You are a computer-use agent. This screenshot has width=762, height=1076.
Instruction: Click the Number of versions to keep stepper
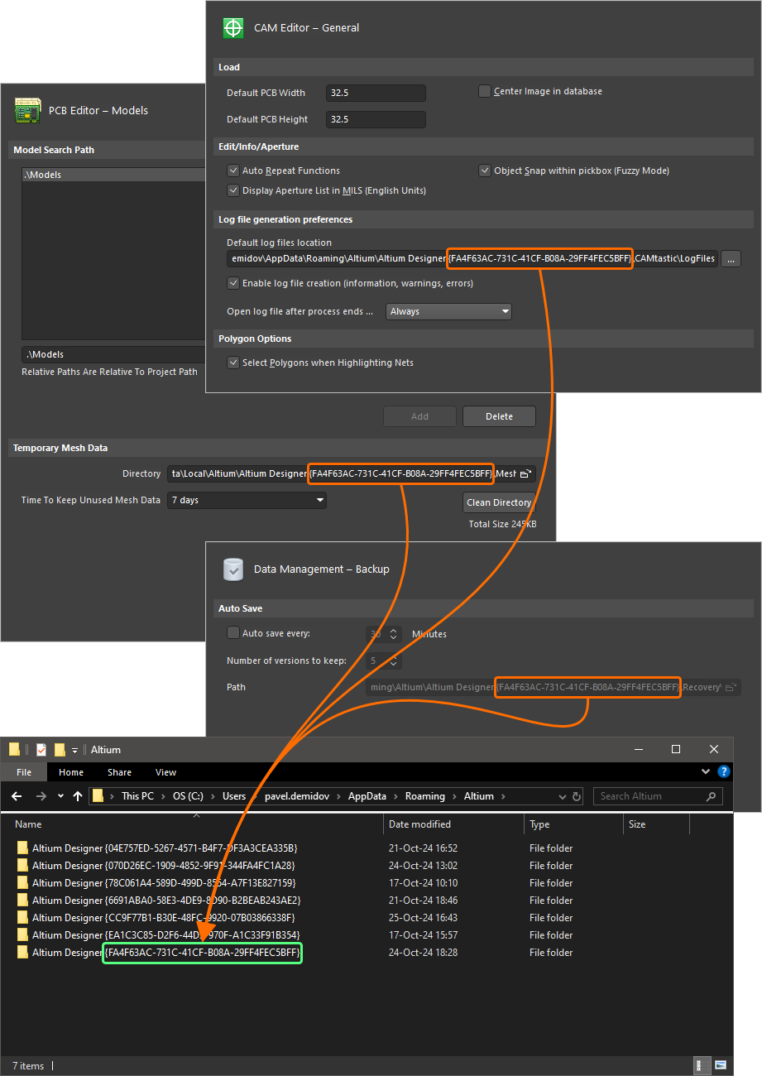point(395,660)
